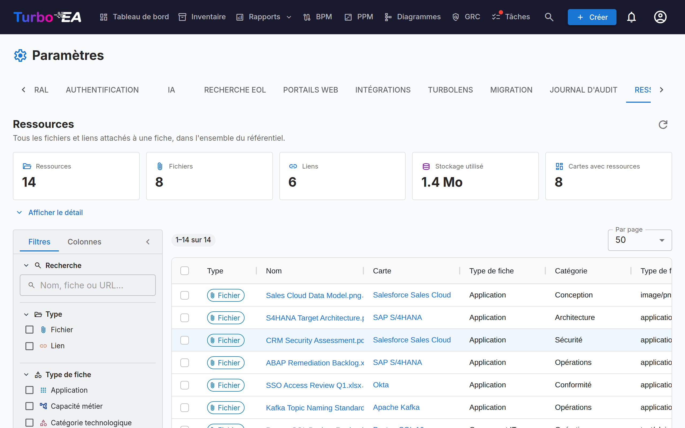The image size is (685, 428).
Task: Open the Par page 50 dropdown
Action: pyautogui.click(x=640, y=240)
